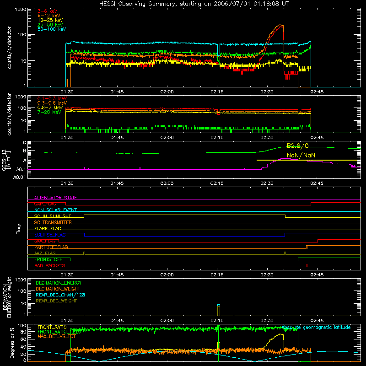Click the DECIMATION ENERGY or weight axis title
This screenshot has width=366, height=366.
[x=7, y=297]
